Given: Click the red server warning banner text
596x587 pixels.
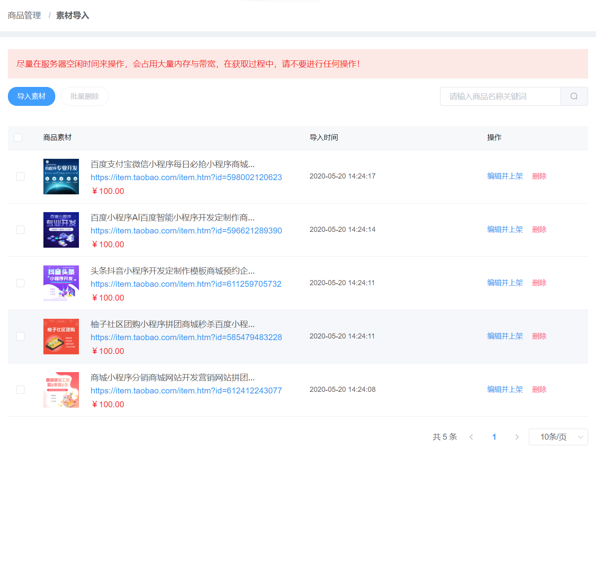Looking at the screenshot, I should (x=188, y=64).
